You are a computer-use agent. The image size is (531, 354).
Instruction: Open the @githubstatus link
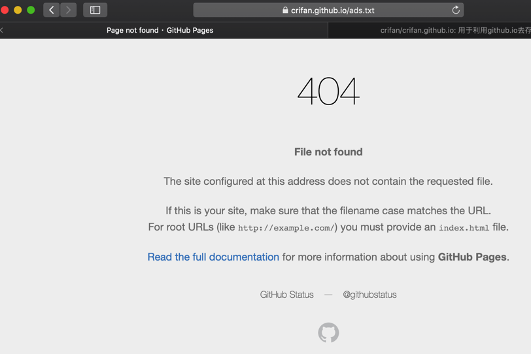click(x=369, y=295)
